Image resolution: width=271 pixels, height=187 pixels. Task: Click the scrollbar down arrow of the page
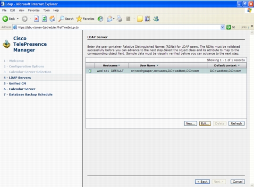click(x=252, y=185)
